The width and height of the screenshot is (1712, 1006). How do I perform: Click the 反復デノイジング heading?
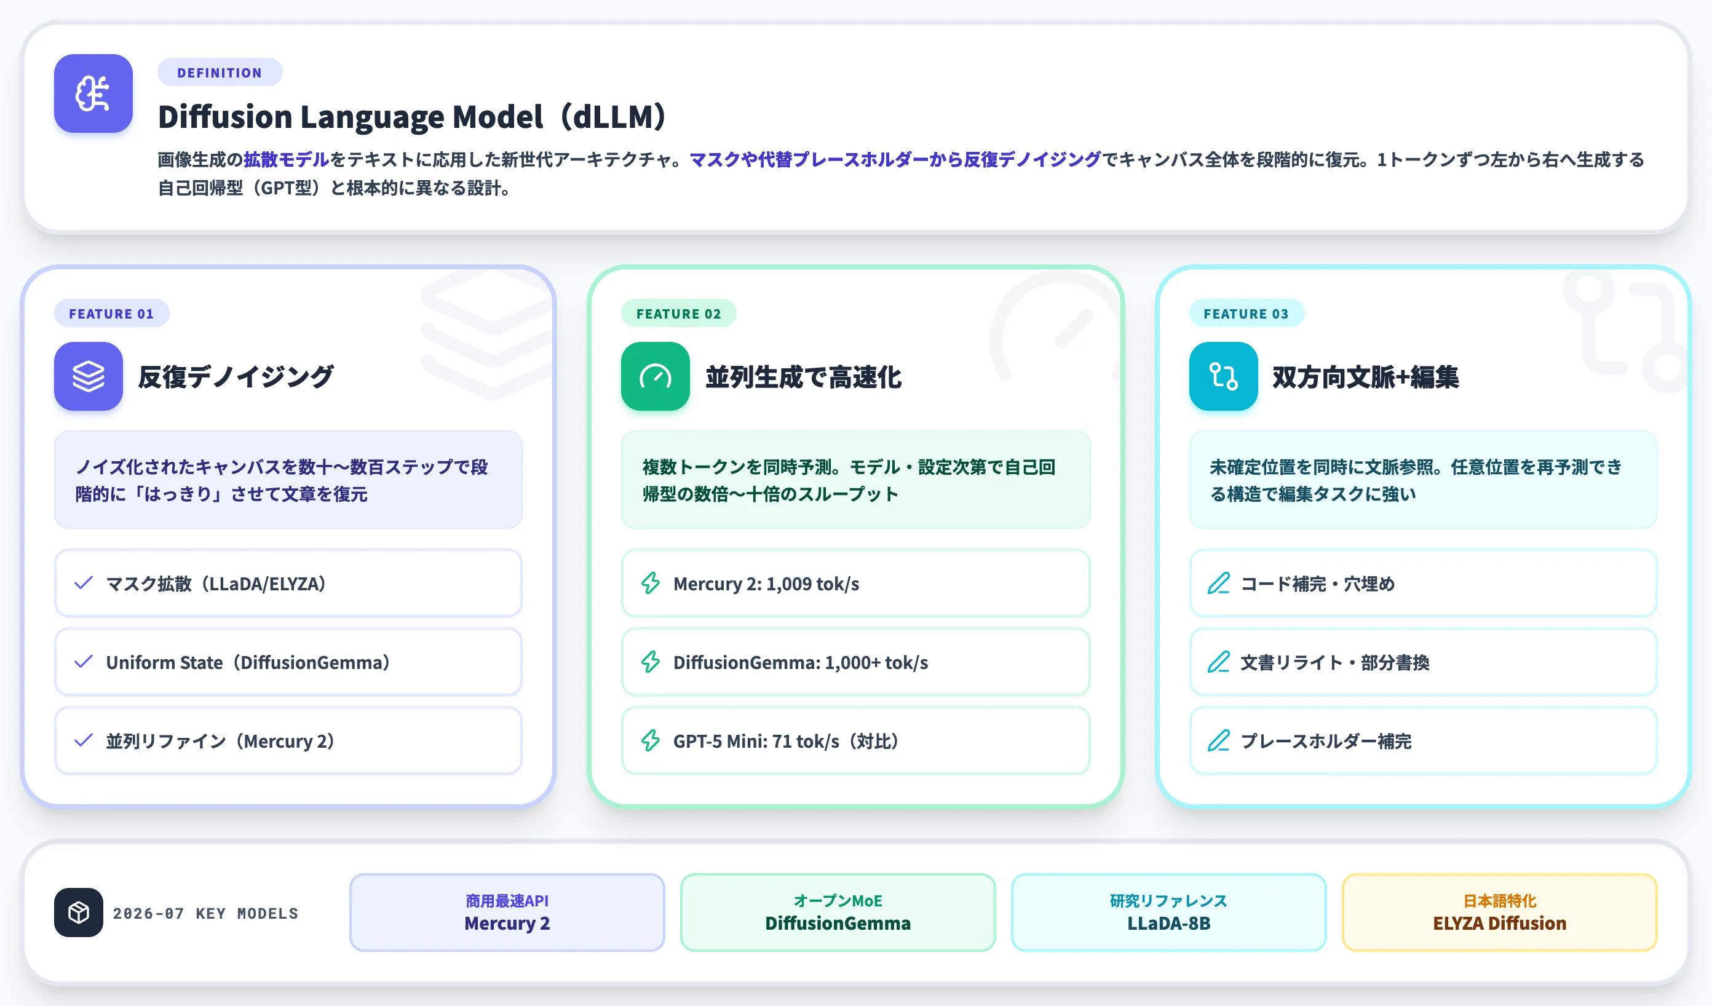(x=236, y=376)
